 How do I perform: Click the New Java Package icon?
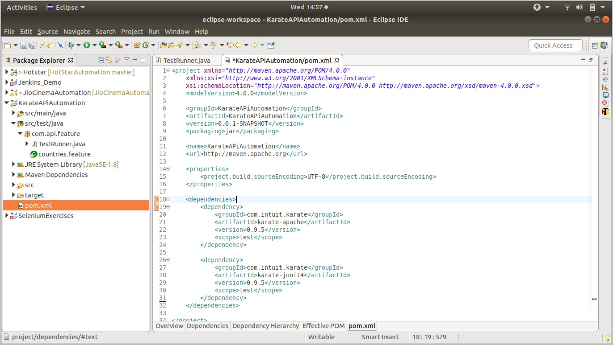(x=137, y=45)
